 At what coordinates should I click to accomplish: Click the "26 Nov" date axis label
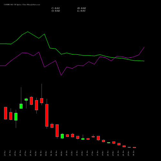tap(20, 153)
